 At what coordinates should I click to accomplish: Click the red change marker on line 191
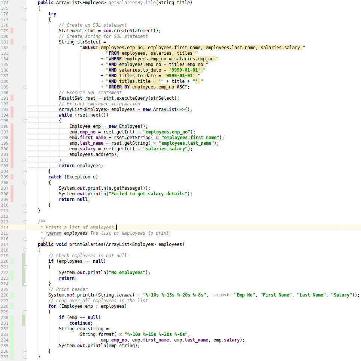[x=12, y=98]
